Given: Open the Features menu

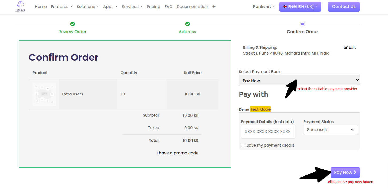Looking at the screenshot, I should click(x=62, y=7).
